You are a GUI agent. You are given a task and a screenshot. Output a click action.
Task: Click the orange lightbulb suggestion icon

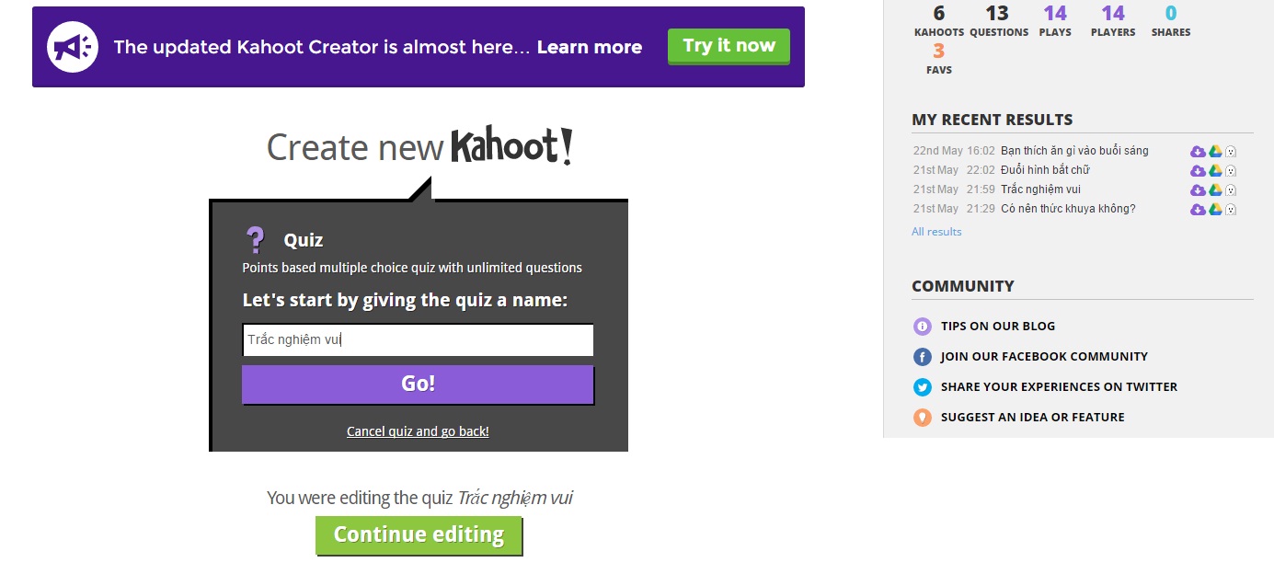click(923, 418)
